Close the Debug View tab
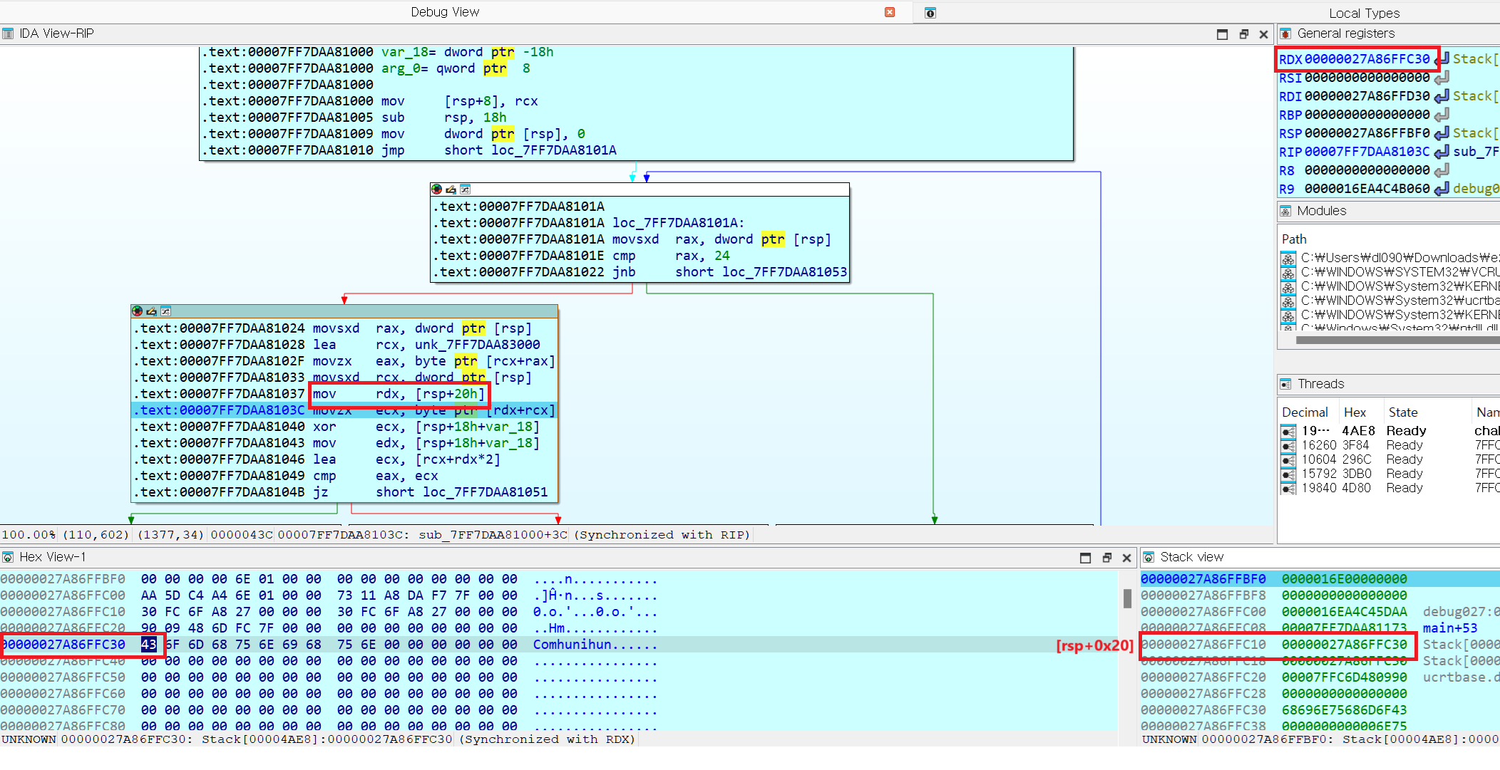The width and height of the screenshot is (1500, 770). click(890, 12)
